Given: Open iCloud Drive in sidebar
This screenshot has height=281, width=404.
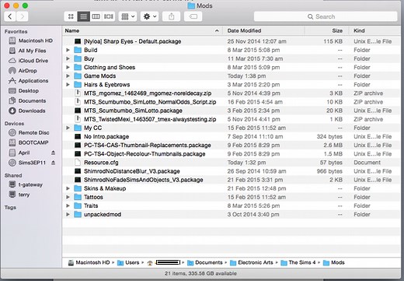Looking at the screenshot, I should point(29,61).
